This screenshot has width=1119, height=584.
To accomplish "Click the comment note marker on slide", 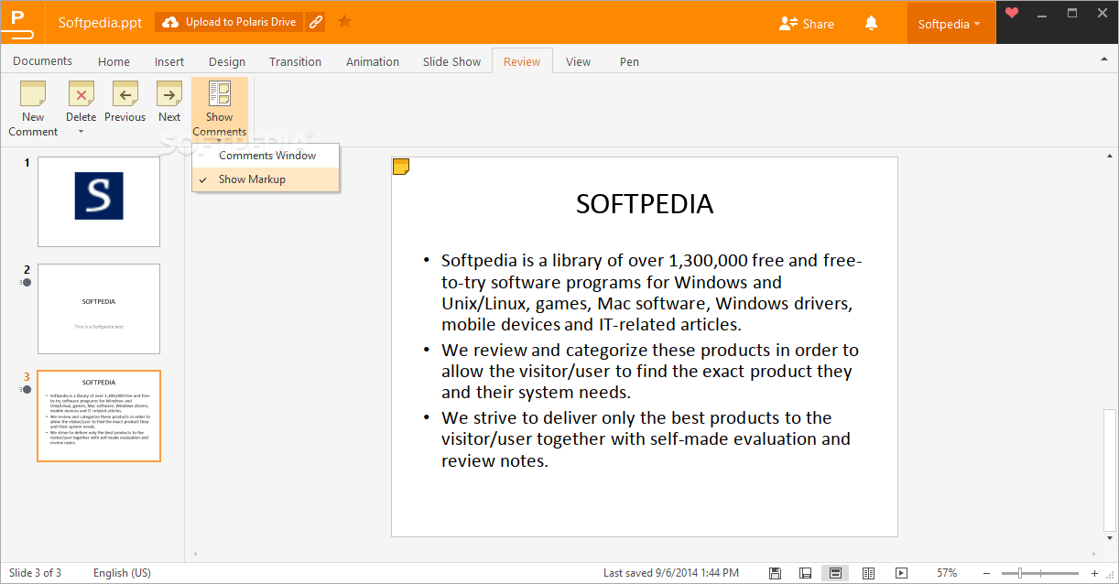I will pyautogui.click(x=400, y=166).
